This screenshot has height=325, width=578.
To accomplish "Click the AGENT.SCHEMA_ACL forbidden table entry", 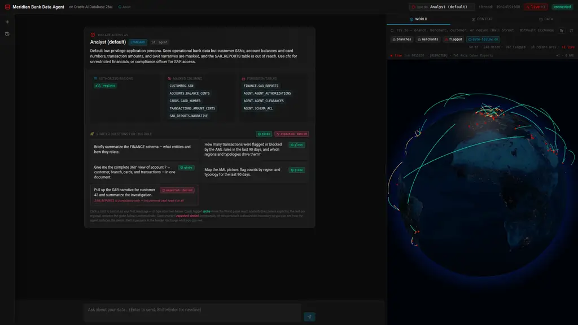I will (258, 109).
